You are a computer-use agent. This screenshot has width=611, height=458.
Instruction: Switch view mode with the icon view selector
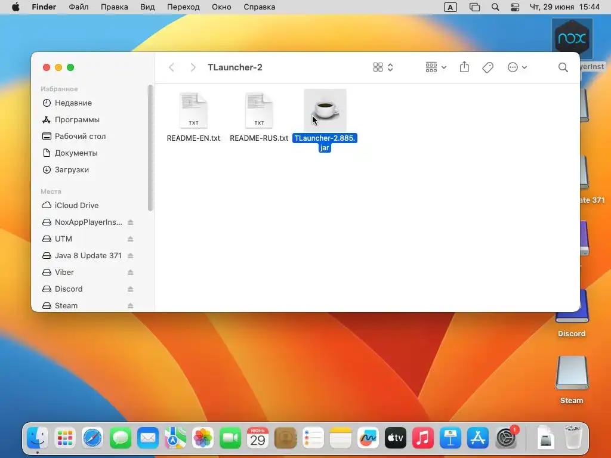point(383,67)
